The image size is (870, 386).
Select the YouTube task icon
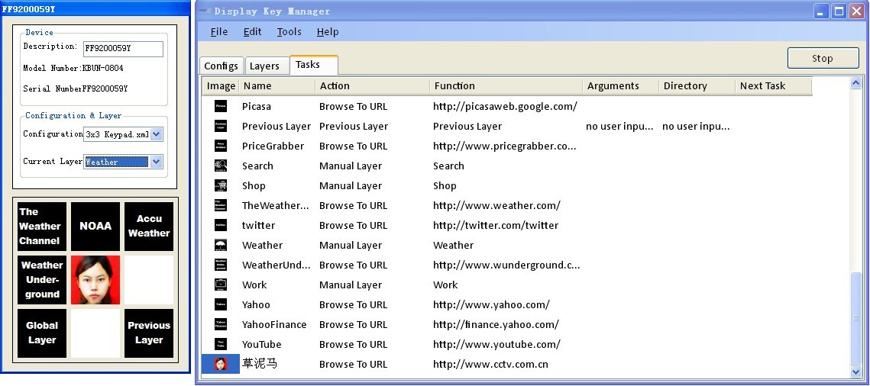pyautogui.click(x=221, y=345)
